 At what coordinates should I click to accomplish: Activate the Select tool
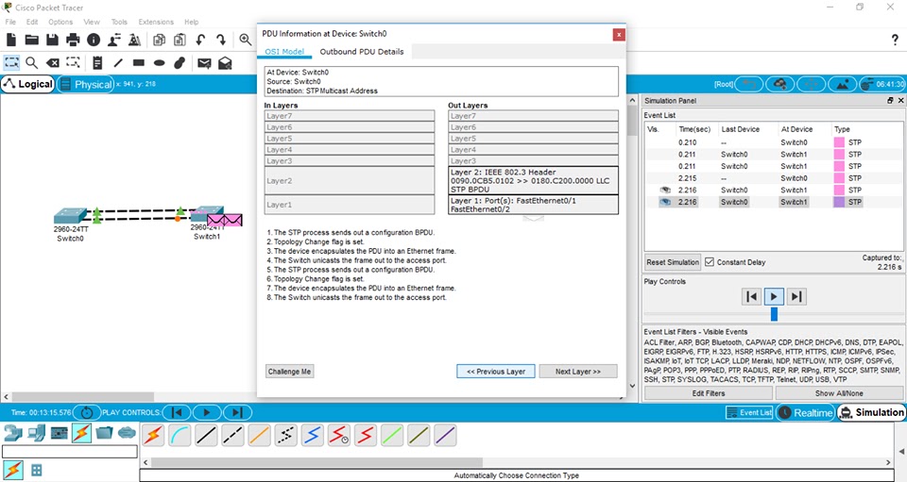pyautogui.click(x=11, y=62)
